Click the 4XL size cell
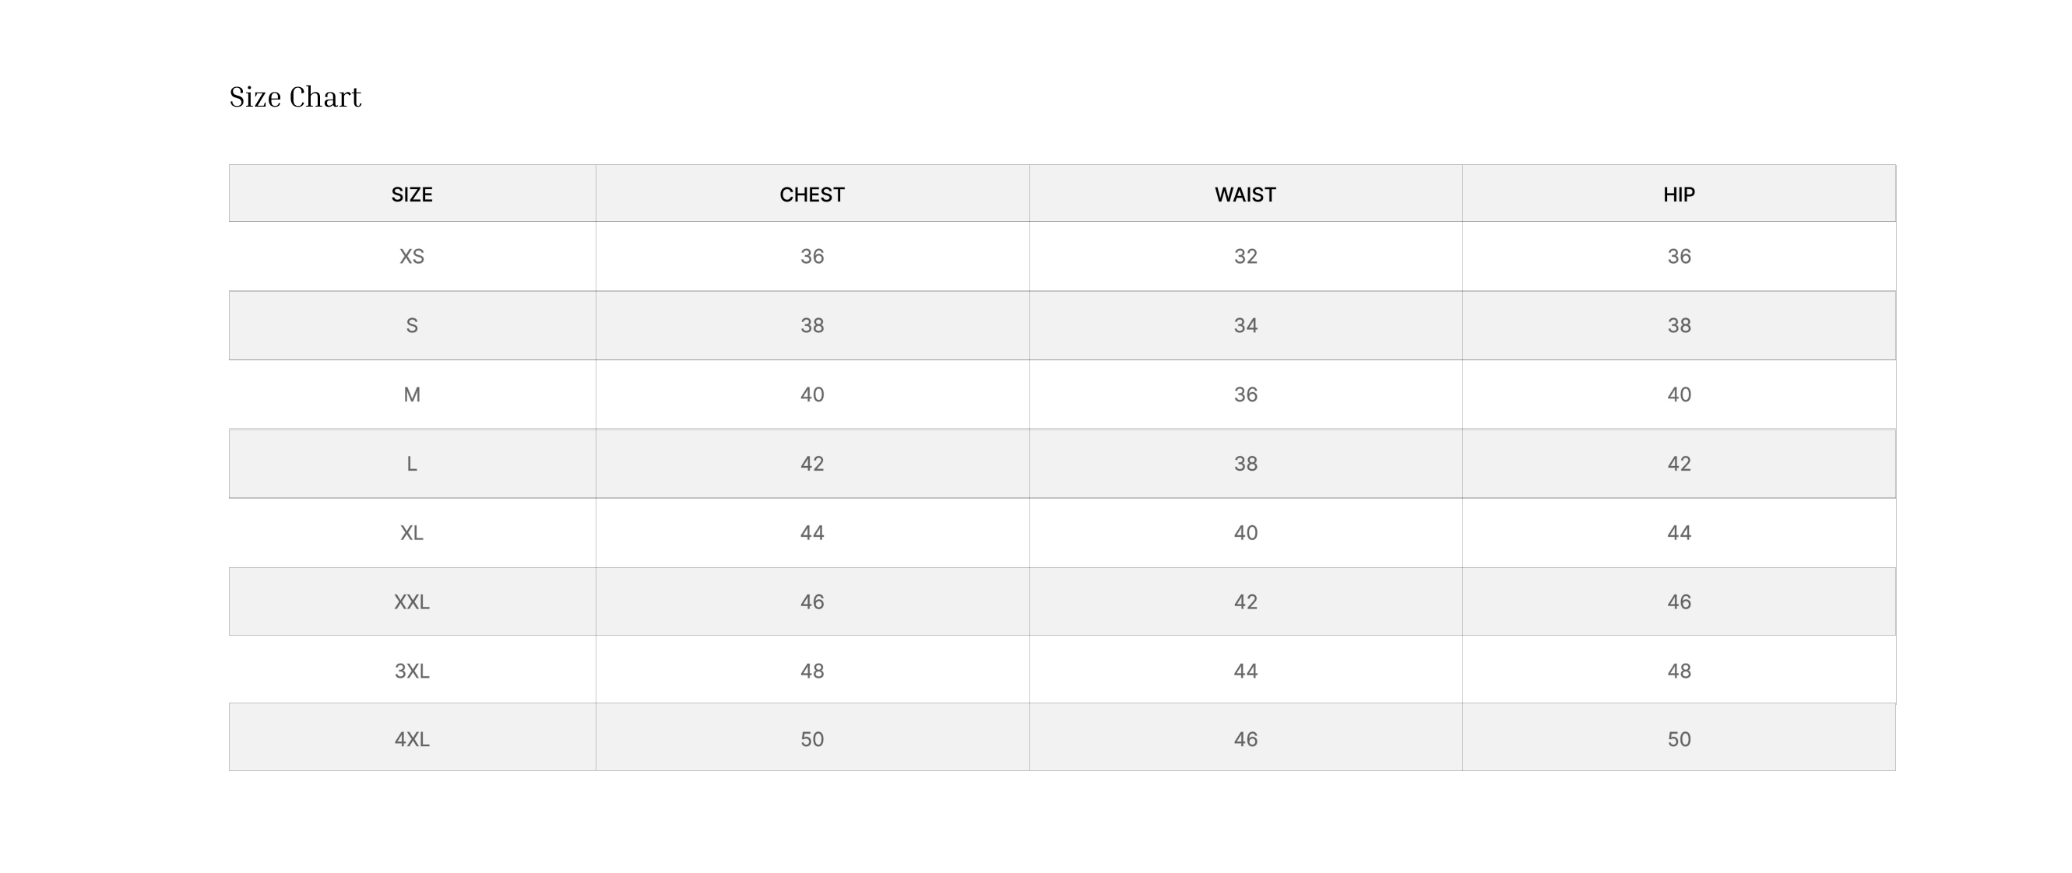The width and height of the screenshot is (2072, 873). [x=412, y=739]
